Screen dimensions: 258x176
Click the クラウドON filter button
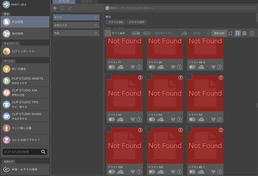click(115, 22)
